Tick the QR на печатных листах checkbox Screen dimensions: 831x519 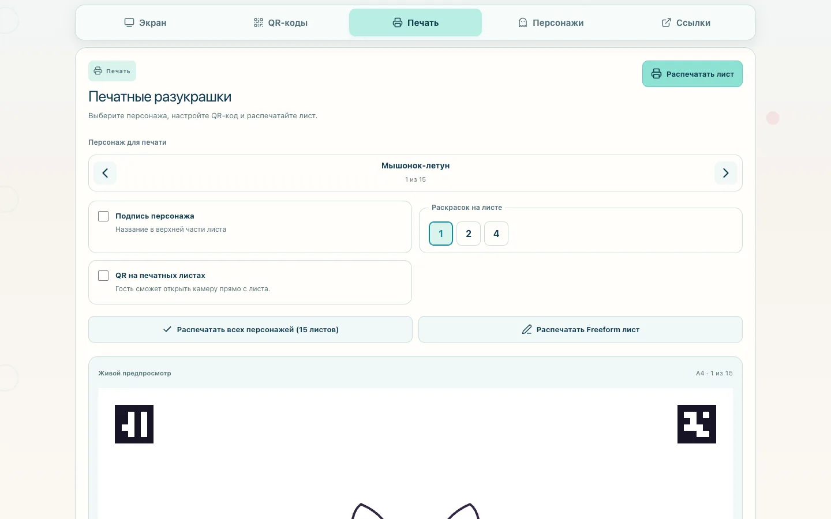click(103, 276)
